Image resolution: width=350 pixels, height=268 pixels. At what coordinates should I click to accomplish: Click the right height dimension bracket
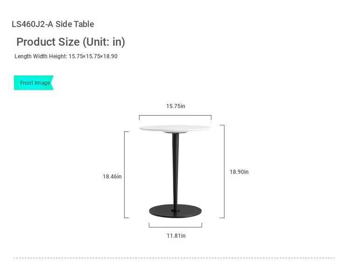222,171
